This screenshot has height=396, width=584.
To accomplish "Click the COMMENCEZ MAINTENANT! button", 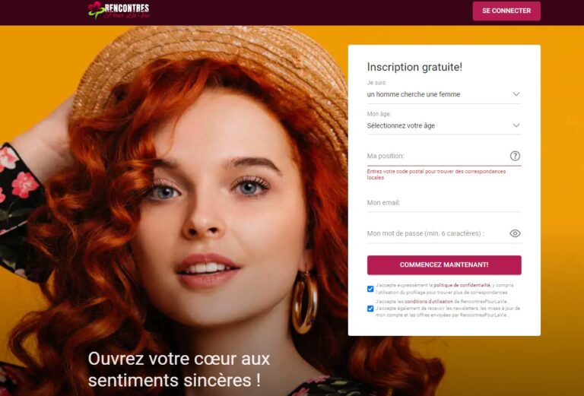I will click(444, 265).
